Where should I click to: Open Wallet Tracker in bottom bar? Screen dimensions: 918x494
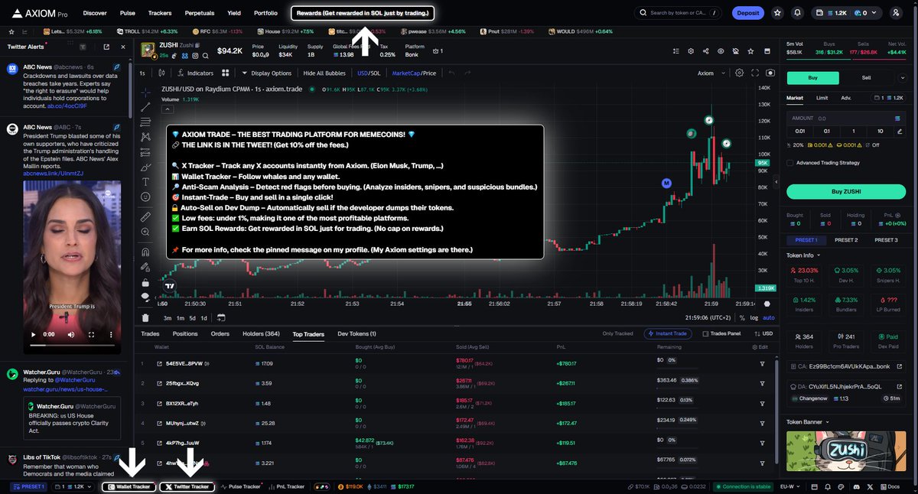point(129,486)
